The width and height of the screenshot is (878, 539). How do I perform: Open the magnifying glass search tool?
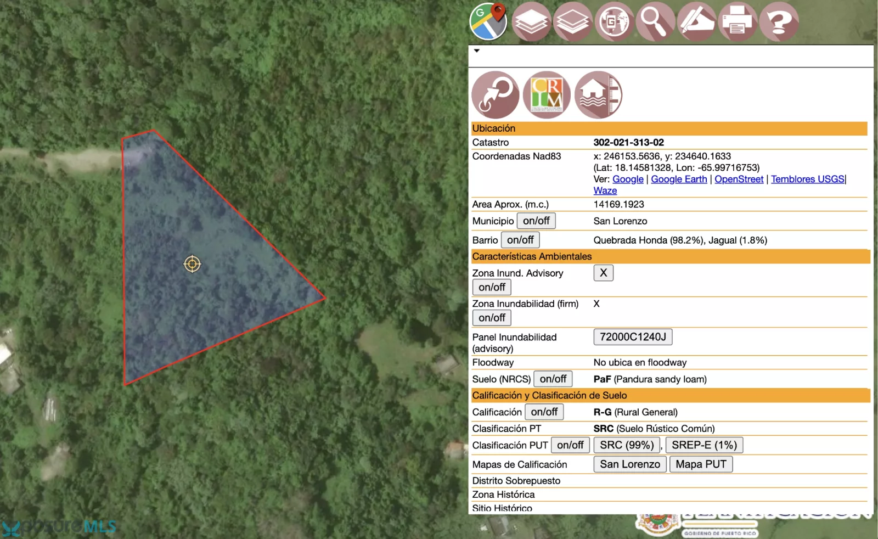click(655, 22)
